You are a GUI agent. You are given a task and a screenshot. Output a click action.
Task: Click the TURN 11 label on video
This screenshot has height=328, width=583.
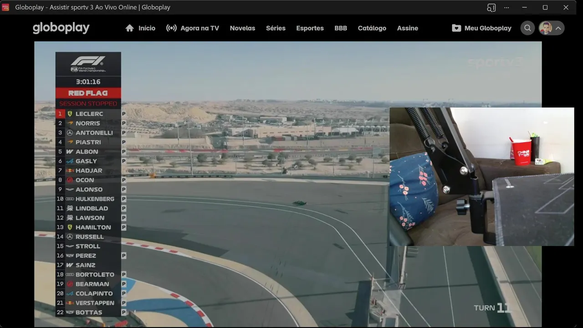pos(492,308)
